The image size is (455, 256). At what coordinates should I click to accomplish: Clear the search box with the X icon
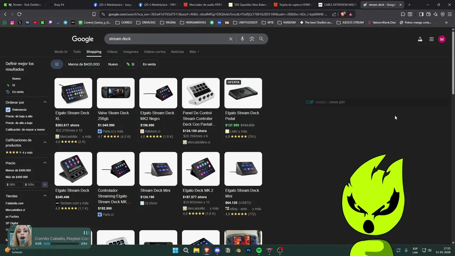tap(231, 39)
